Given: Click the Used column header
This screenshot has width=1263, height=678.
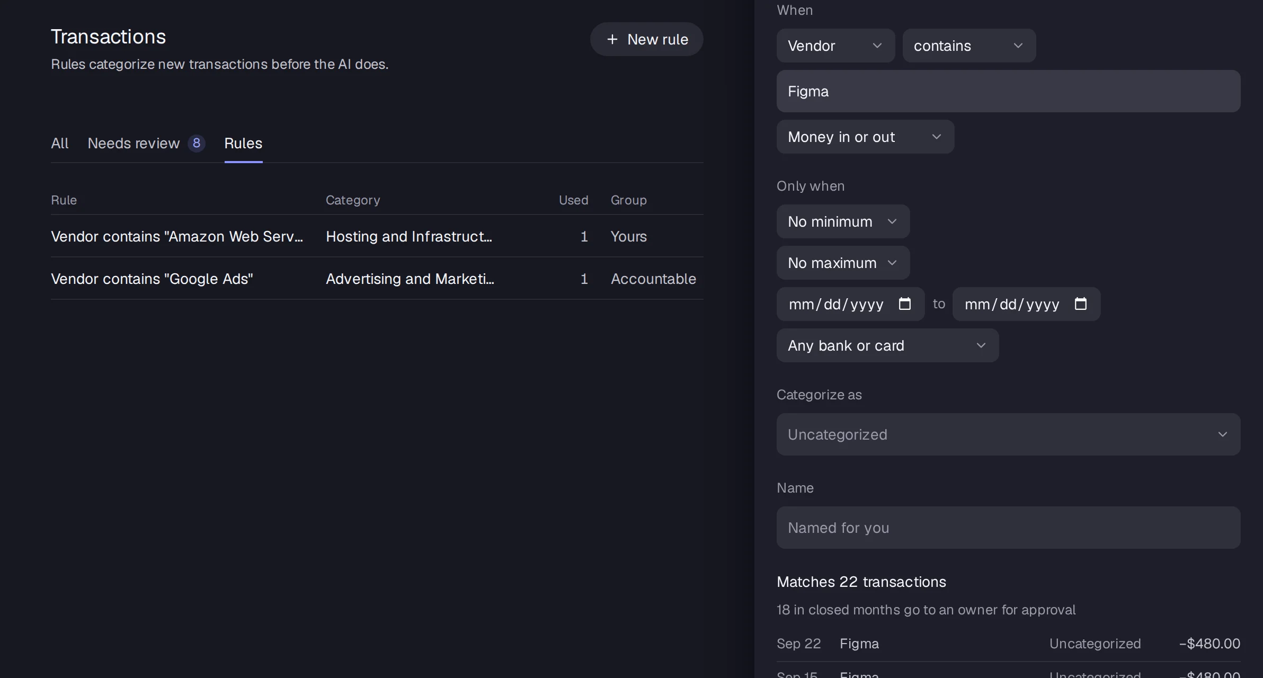Looking at the screenshot, I should 573,200.
